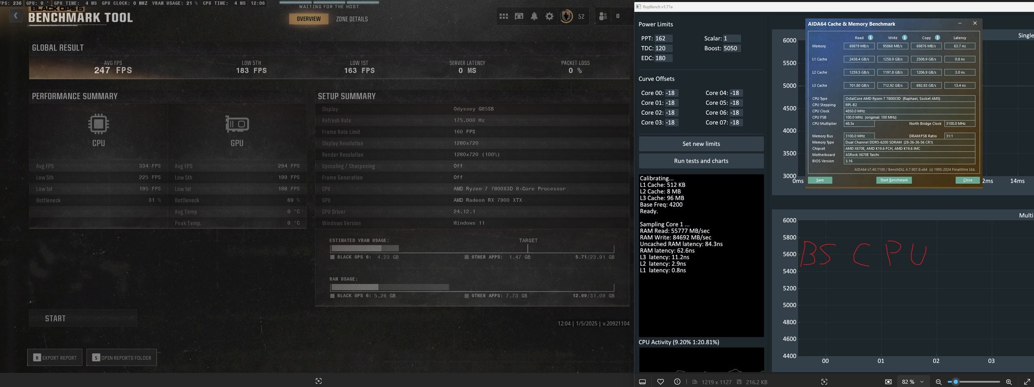This screenshot has height=387, width=1034.
Task: Click zoom-to-fit icon next to 82 %
Action: click(888, 382)
